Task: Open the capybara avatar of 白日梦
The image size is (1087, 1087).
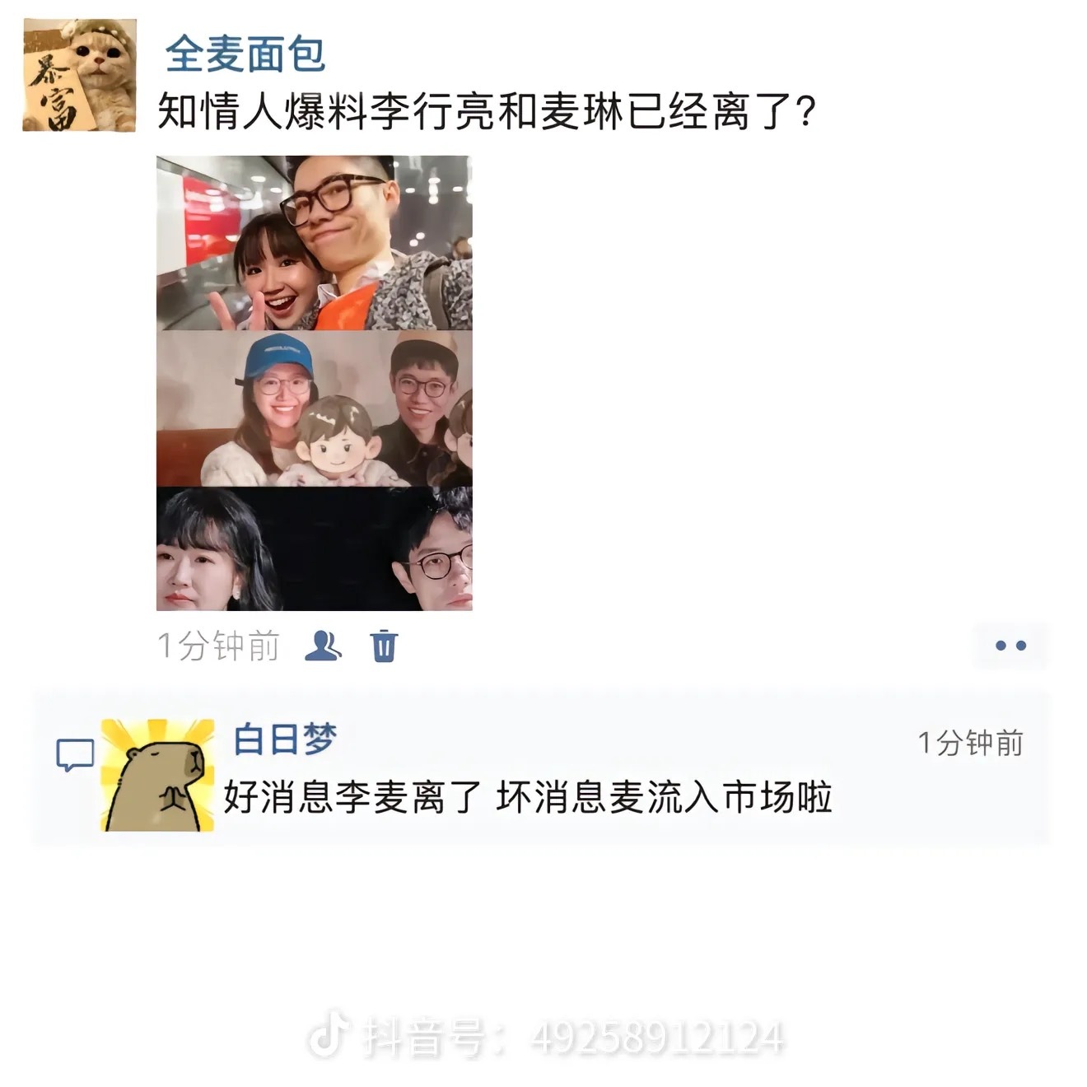Action: click(x=157, y=775)
